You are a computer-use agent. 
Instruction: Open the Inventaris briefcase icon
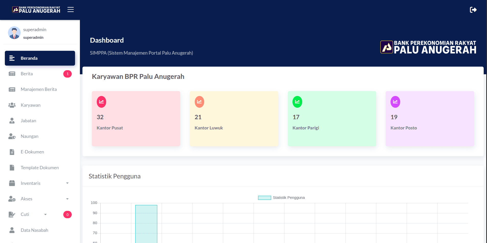[x=12, y=183]
